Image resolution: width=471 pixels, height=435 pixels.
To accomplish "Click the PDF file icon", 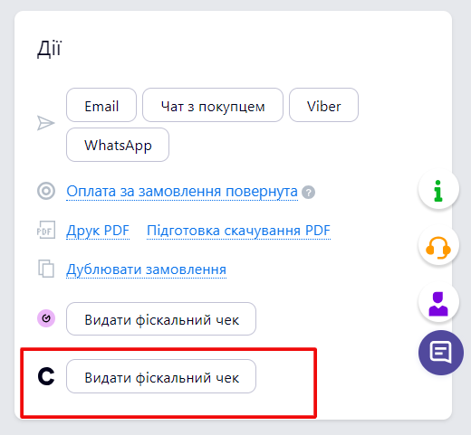I will [46, 230].
